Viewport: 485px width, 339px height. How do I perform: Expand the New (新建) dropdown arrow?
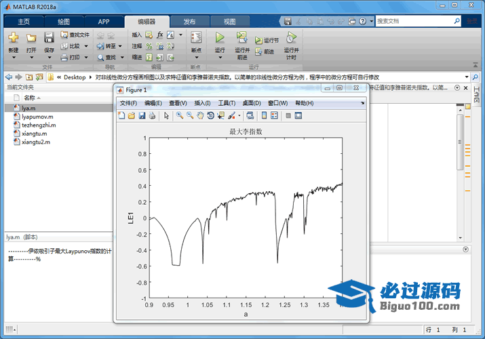[14, 58]
